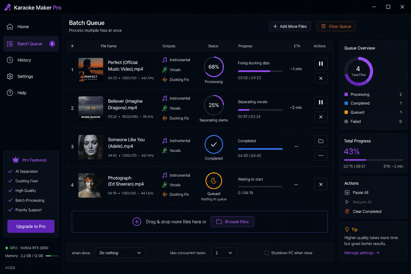
Task: Cancel the Perfect (Official Music Video).mp4 task
Action: tap(321, 78)
